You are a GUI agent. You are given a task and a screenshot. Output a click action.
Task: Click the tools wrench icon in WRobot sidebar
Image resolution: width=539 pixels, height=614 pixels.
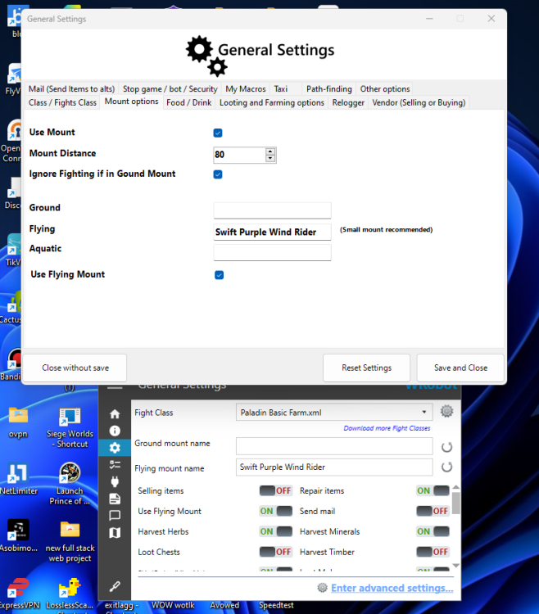point(115,586)
